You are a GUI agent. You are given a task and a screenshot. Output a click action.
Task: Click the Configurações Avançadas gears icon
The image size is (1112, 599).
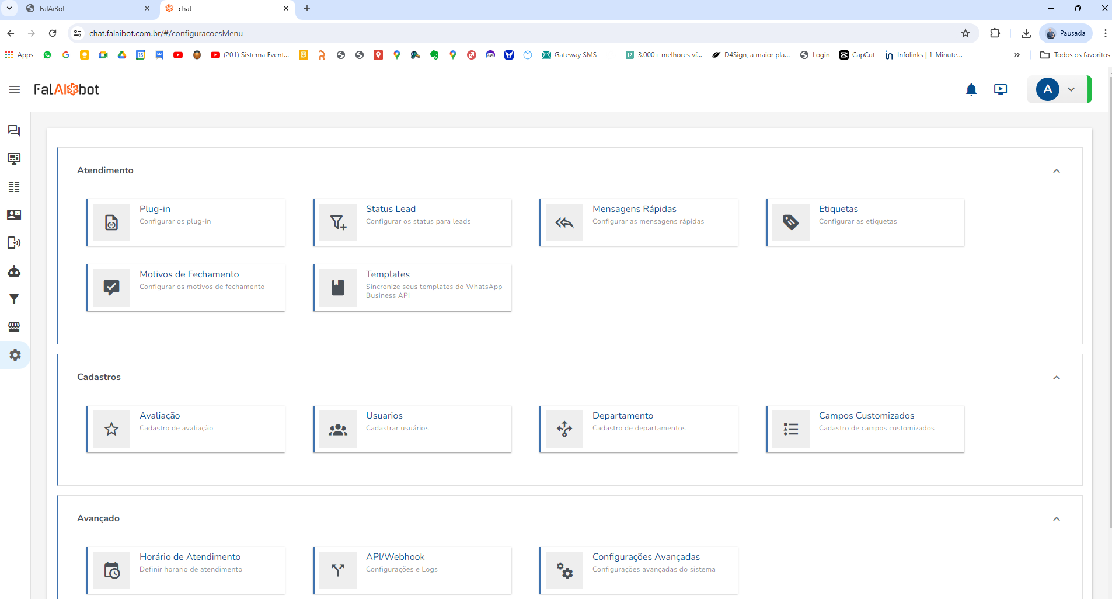[564, 570]
